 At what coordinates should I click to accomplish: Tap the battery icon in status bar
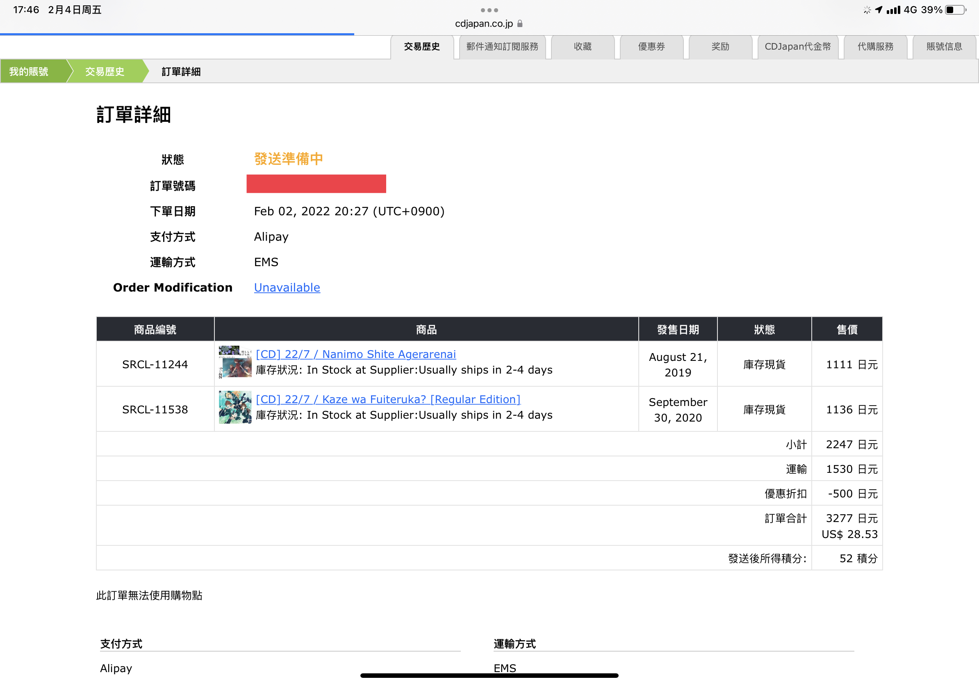[x=956, y=10]
